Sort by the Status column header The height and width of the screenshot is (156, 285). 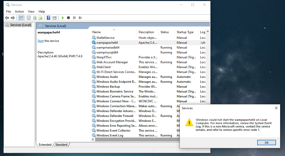(x=167, y=32)
